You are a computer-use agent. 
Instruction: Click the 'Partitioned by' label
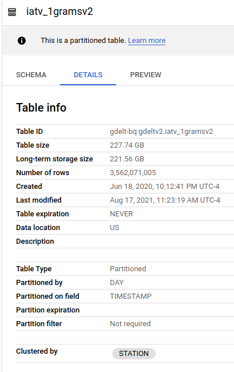pyautogui.click(x=39, y=283)
